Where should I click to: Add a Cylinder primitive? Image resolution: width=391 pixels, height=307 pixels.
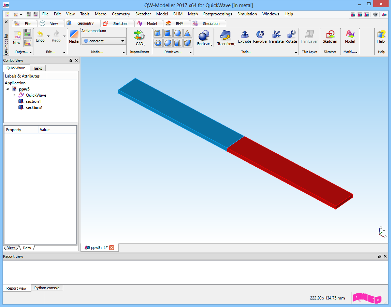click(x=168, y=33)
